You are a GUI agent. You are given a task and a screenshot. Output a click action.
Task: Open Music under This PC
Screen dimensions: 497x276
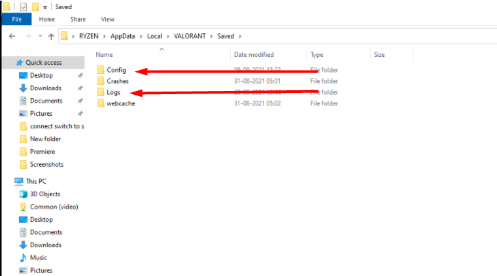39,258
